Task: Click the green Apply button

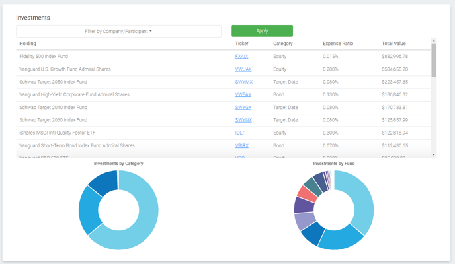Action: pyautogui.click(x=262, y=31)
